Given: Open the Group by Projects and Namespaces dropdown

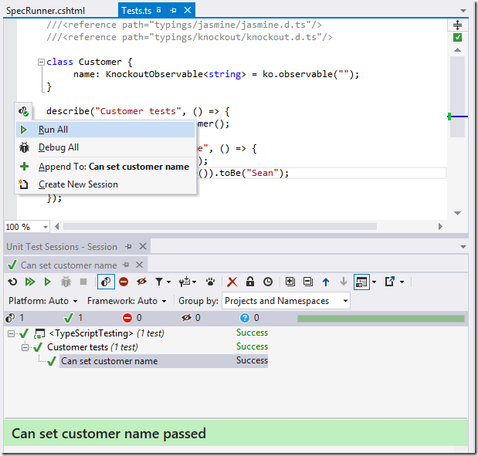Looking at the screenshot, I should 286,301.
